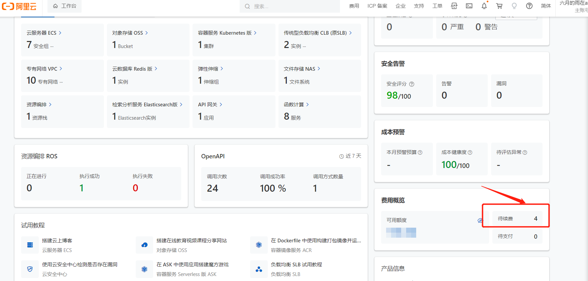Open help icon beside 待评估异常
Viewport: 588px width, 281px height.
point(525,152)
